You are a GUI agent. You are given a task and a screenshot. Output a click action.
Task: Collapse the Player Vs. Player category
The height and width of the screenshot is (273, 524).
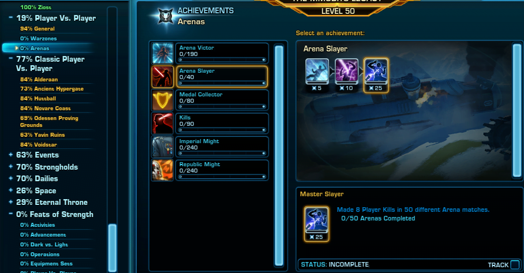[x=11, y=17]
